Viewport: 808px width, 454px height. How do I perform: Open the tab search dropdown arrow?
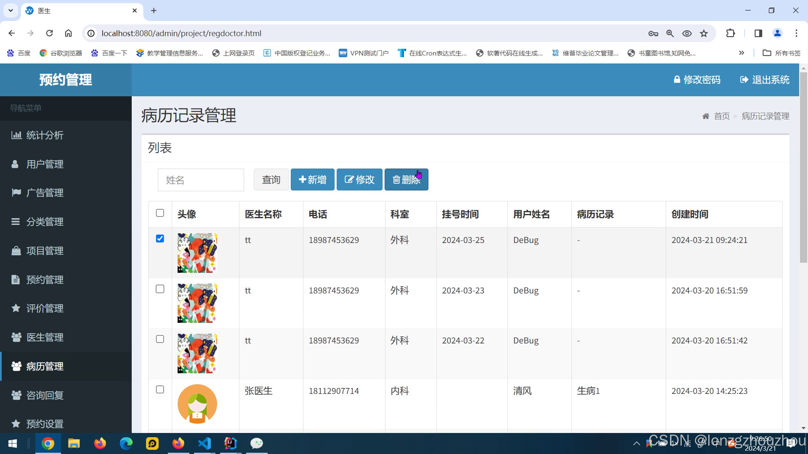coord(11,11)
